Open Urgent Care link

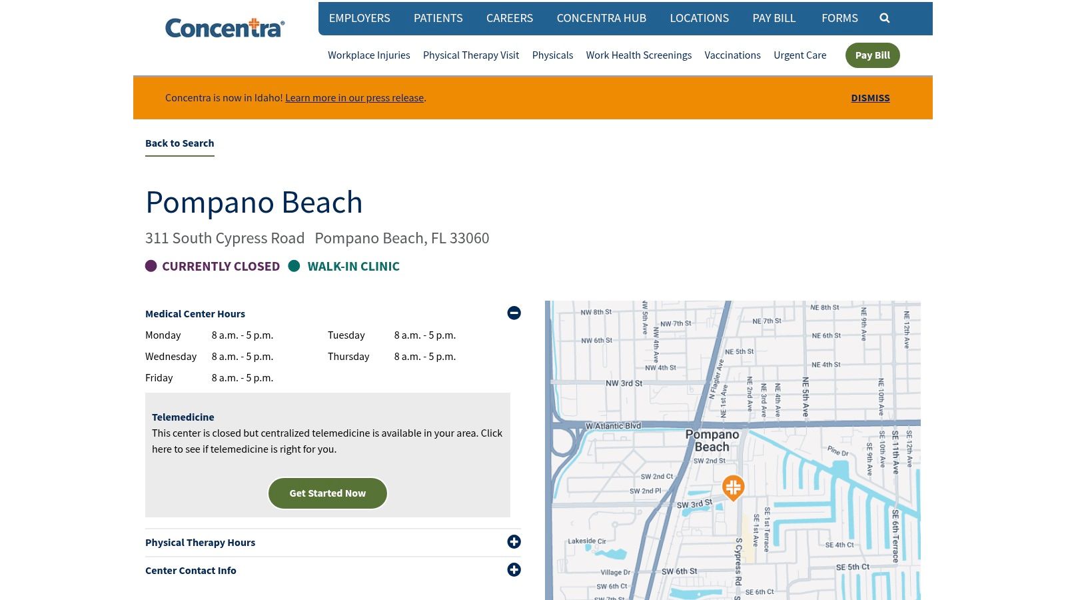[799, 55]
